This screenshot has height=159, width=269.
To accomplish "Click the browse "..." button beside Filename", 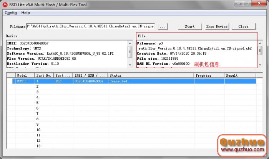I will [163, 26].
